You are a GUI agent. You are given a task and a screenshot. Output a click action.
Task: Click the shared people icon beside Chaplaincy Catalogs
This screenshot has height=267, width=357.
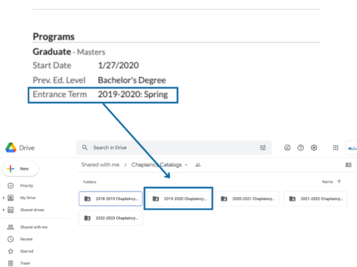pyautogui.click(x=198, y=165)
